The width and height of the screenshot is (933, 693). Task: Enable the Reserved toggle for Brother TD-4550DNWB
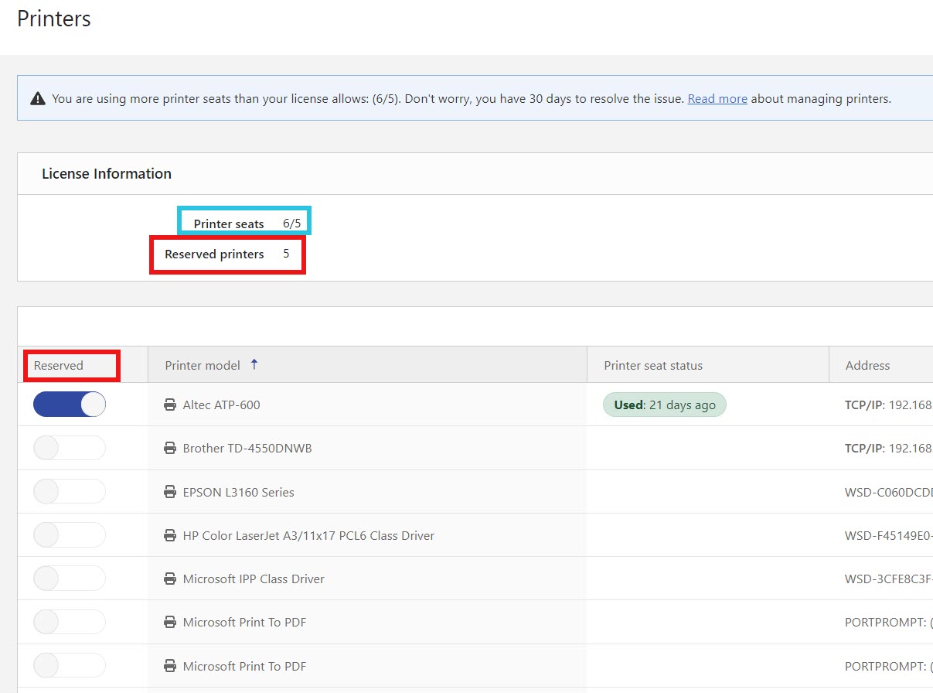coord(70,449)
